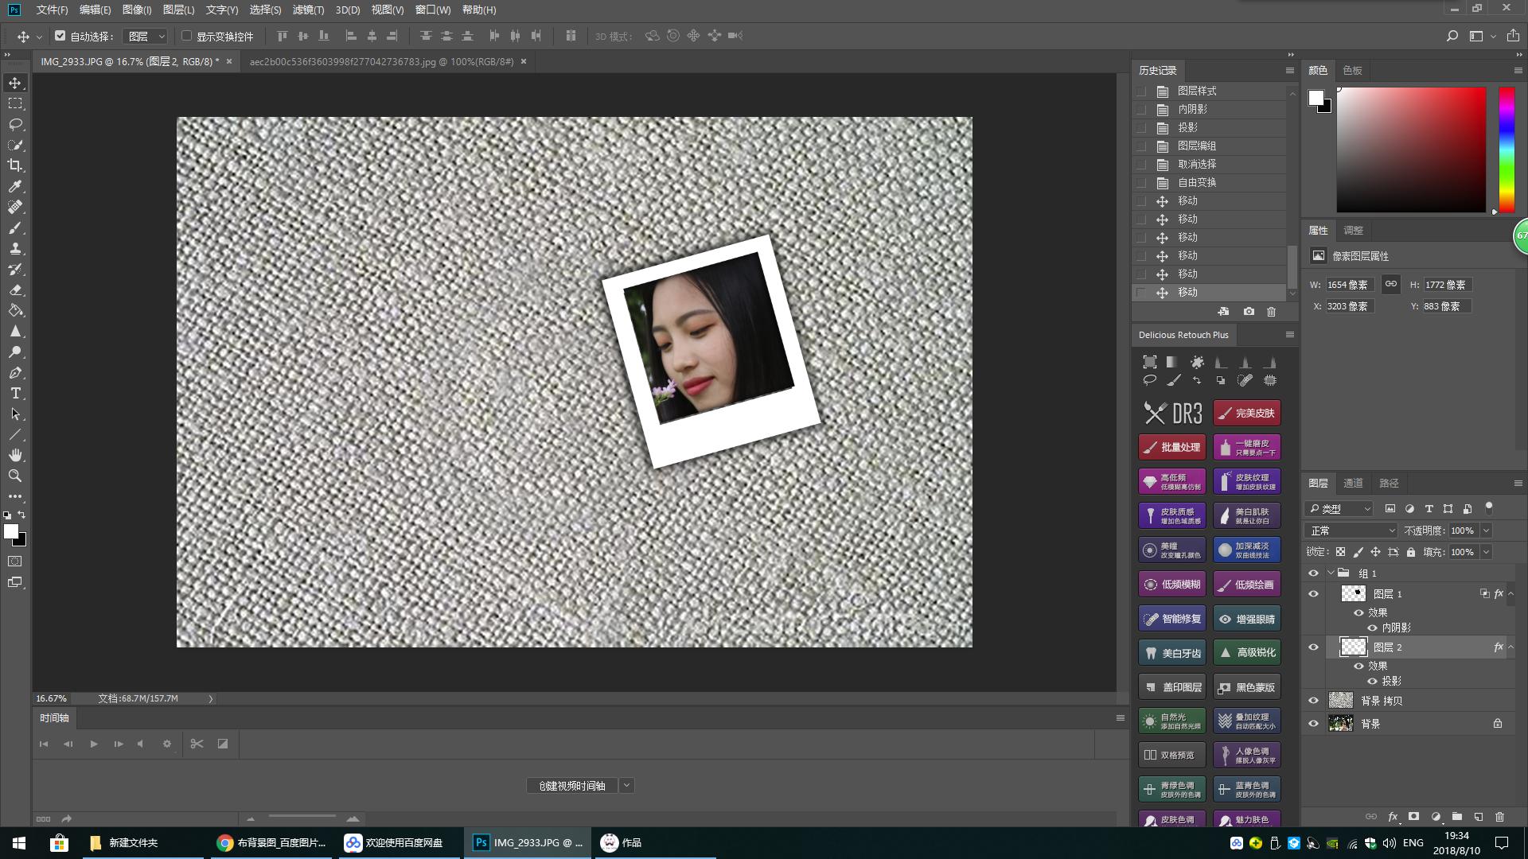Open Chrome from the Windows taskbar

coord(271,842)
